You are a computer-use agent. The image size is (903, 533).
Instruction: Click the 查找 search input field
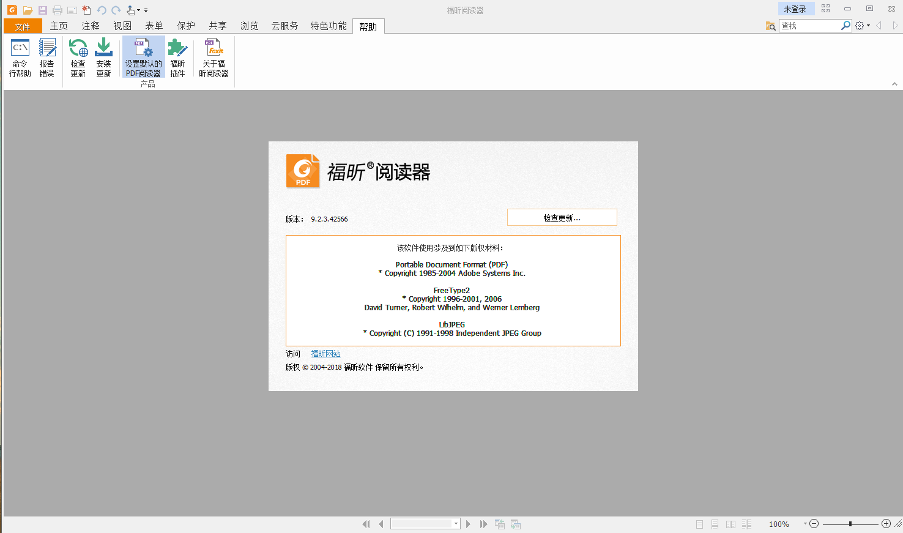[x=809, y=26]
